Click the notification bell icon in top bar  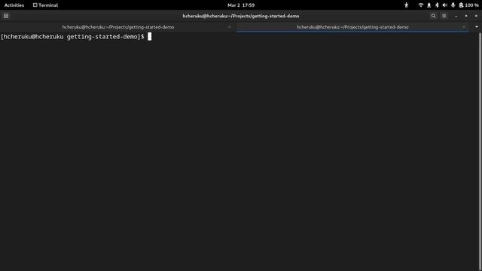(429, 5)
